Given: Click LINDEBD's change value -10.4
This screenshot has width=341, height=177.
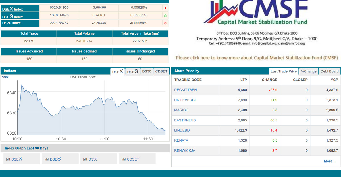Looking at the screenshot, I should pos(273,131).
